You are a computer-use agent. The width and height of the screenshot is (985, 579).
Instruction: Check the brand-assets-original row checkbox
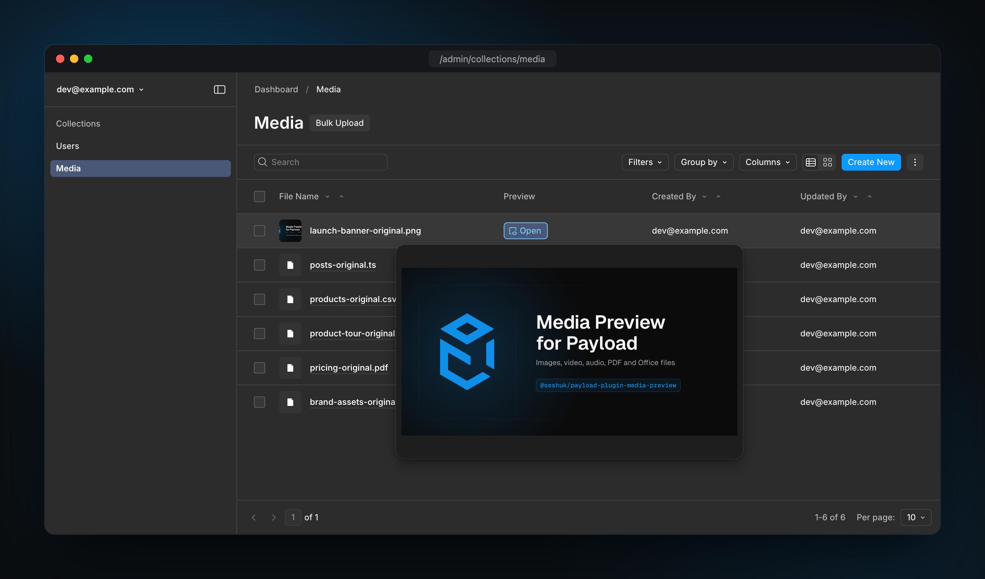pos(260,402)
